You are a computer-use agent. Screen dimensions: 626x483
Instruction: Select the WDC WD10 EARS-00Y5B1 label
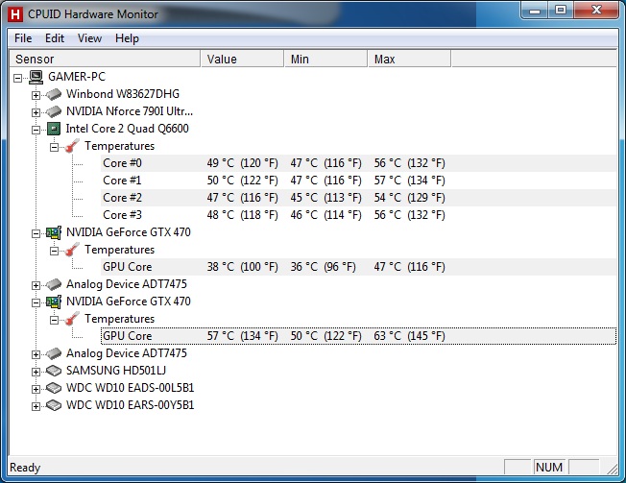coord(130,405)
